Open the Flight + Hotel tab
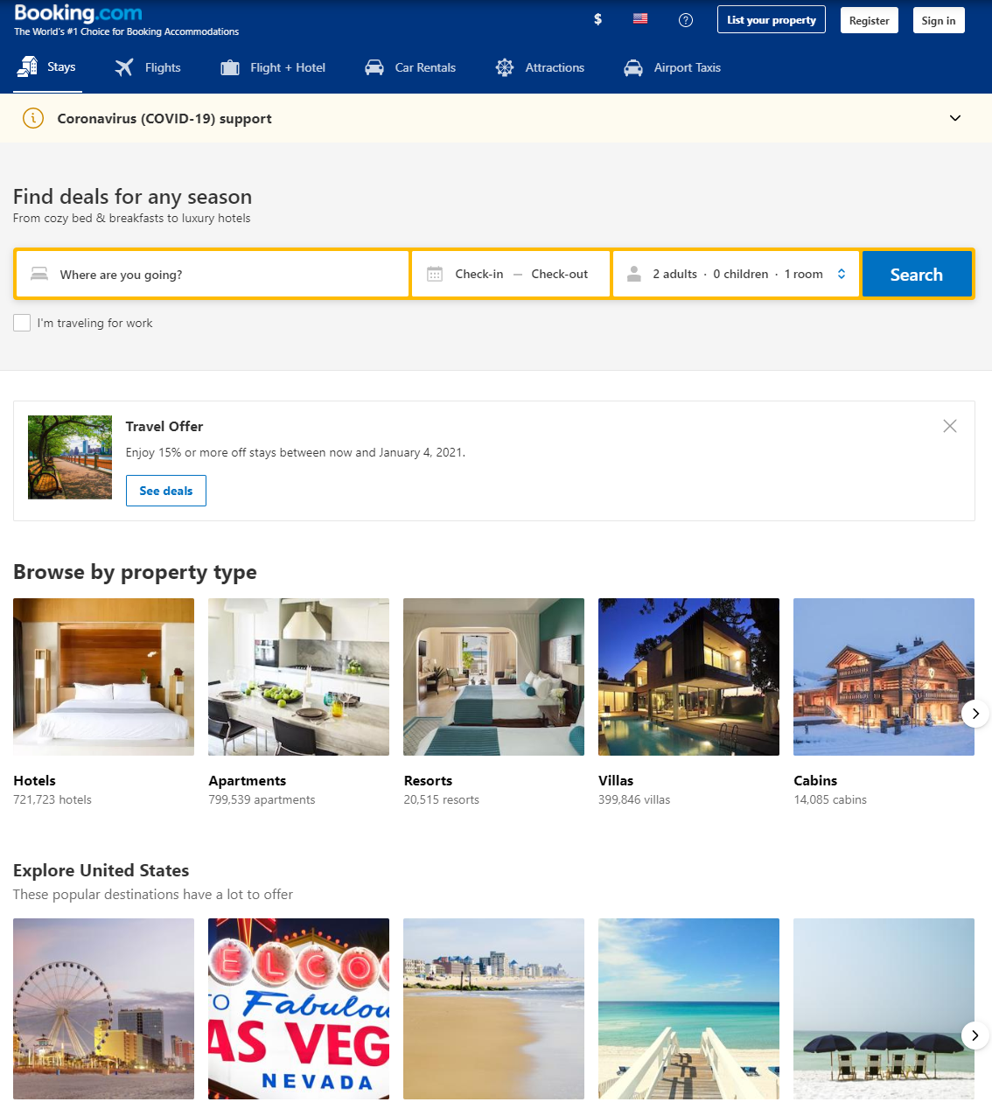 (x=272, y=66)
